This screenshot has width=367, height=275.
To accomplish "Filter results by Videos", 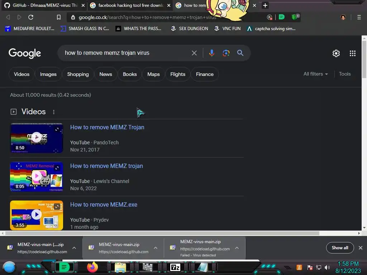I will coord(22,74).
